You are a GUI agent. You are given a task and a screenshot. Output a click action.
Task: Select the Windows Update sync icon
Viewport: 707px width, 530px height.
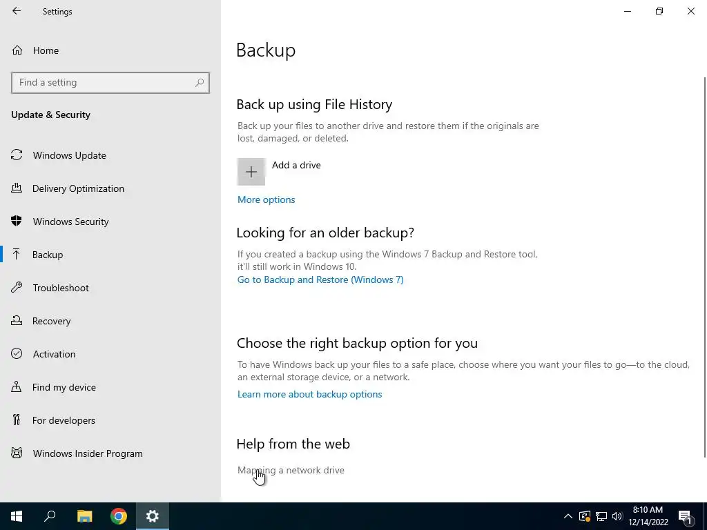click(17, 155)
